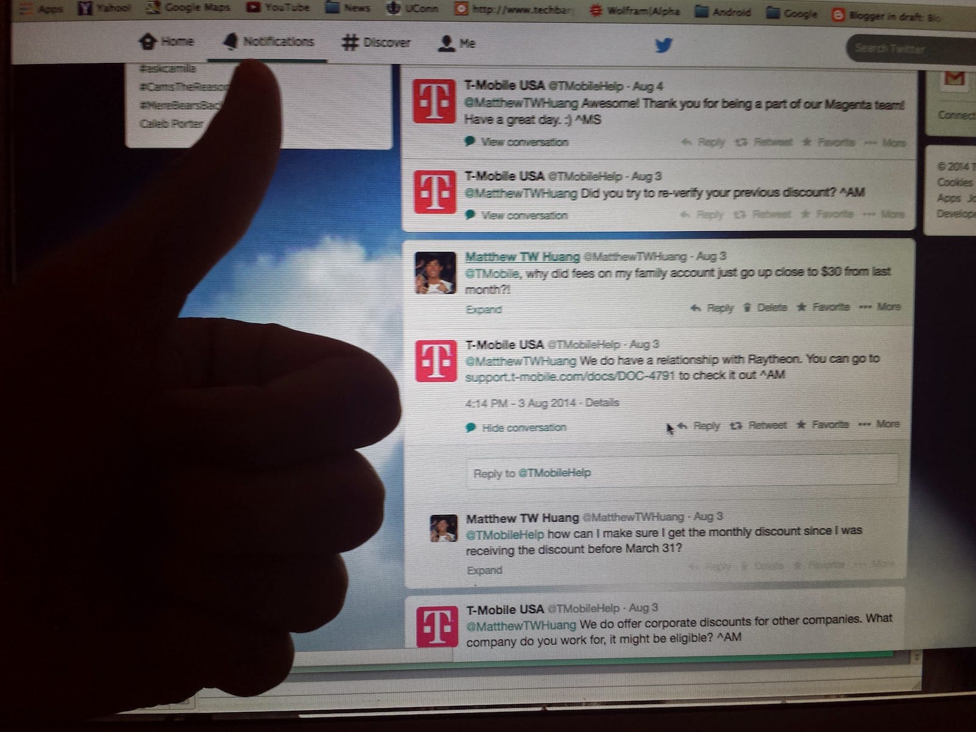View conversation on the re-verify discount tweet
Screen dimensions: 976x732
516,215
